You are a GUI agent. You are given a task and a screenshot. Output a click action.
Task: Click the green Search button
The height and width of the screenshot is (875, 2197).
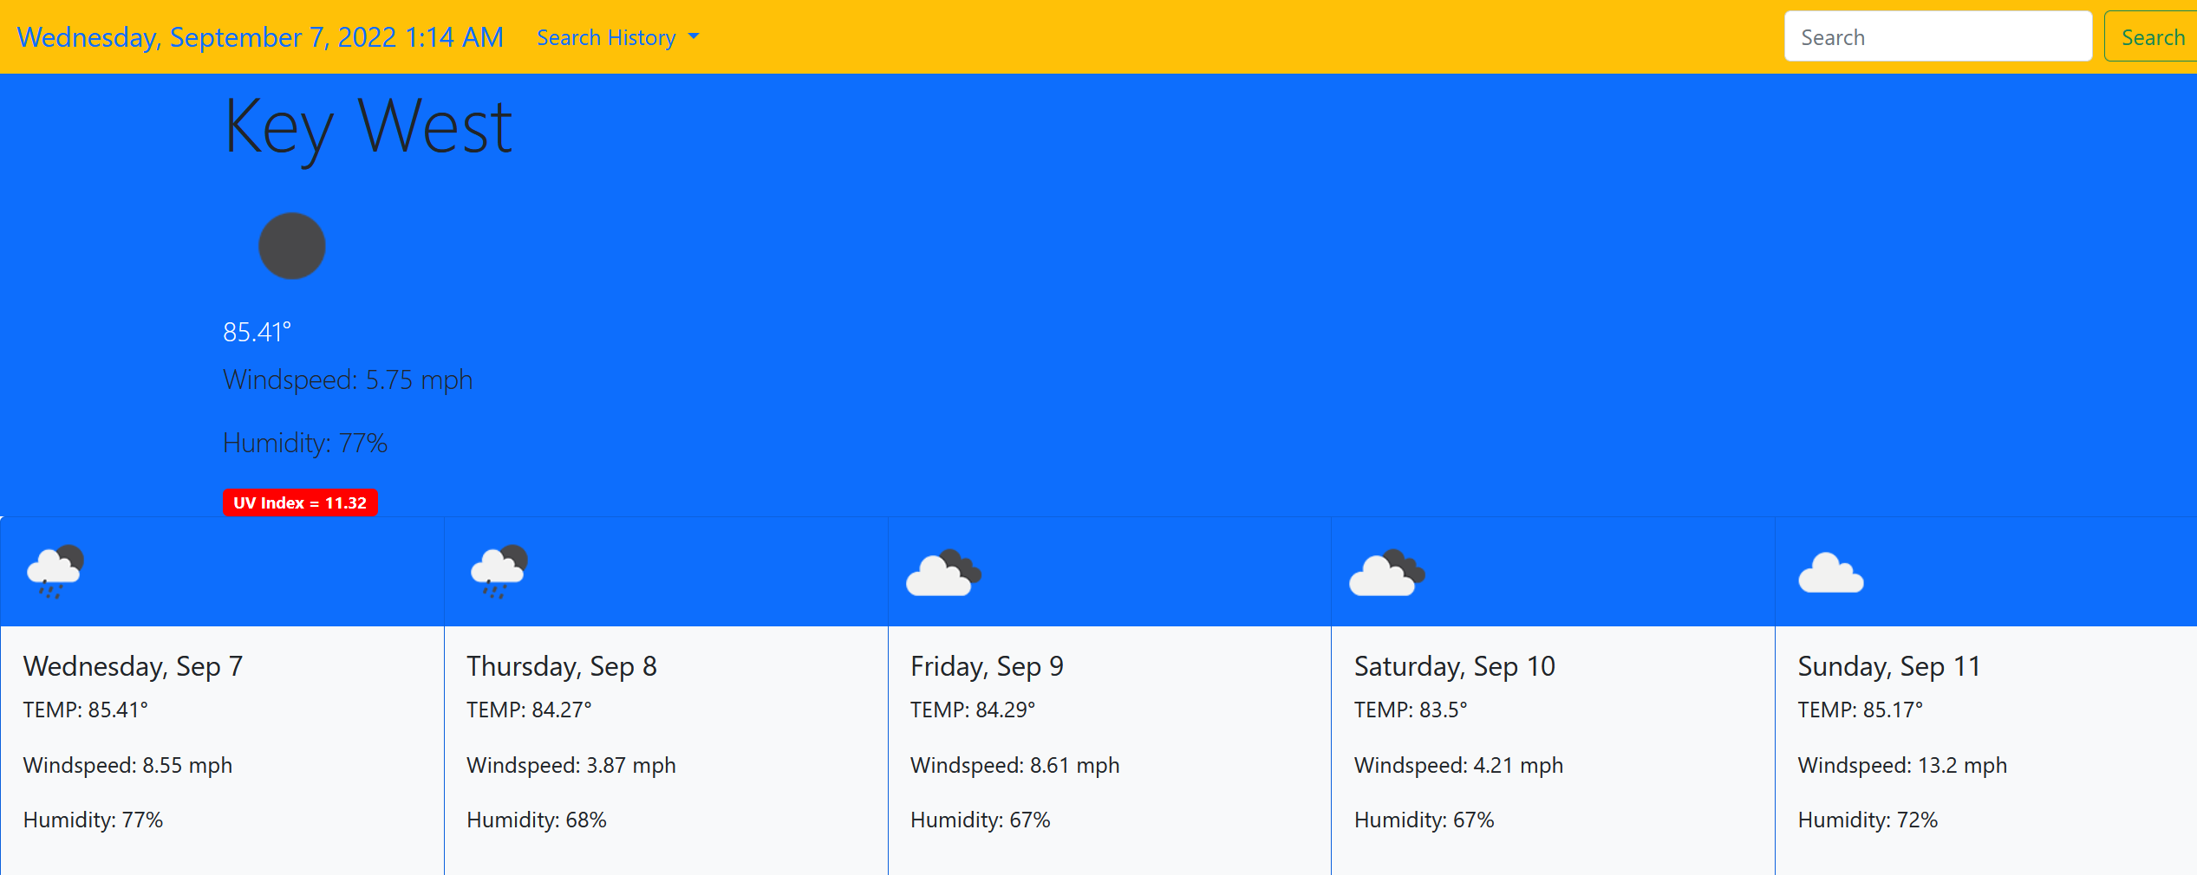pos(2151,36)
